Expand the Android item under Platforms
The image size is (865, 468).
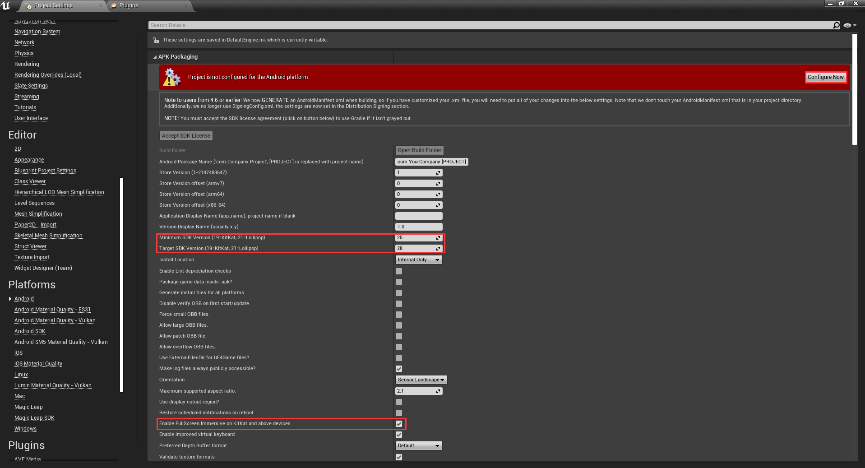[10, 298]
